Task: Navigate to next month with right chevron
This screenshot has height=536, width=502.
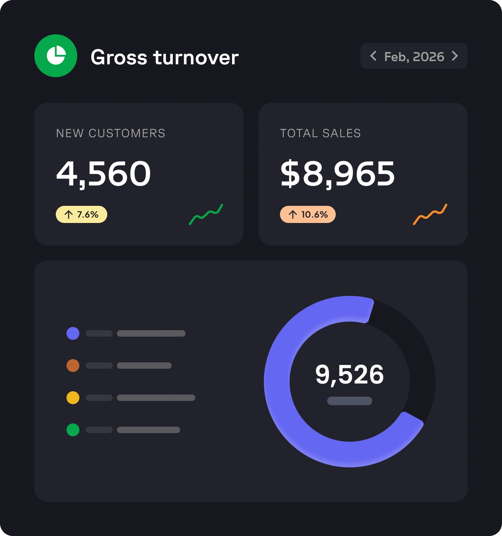Action: tap(455, 56)
